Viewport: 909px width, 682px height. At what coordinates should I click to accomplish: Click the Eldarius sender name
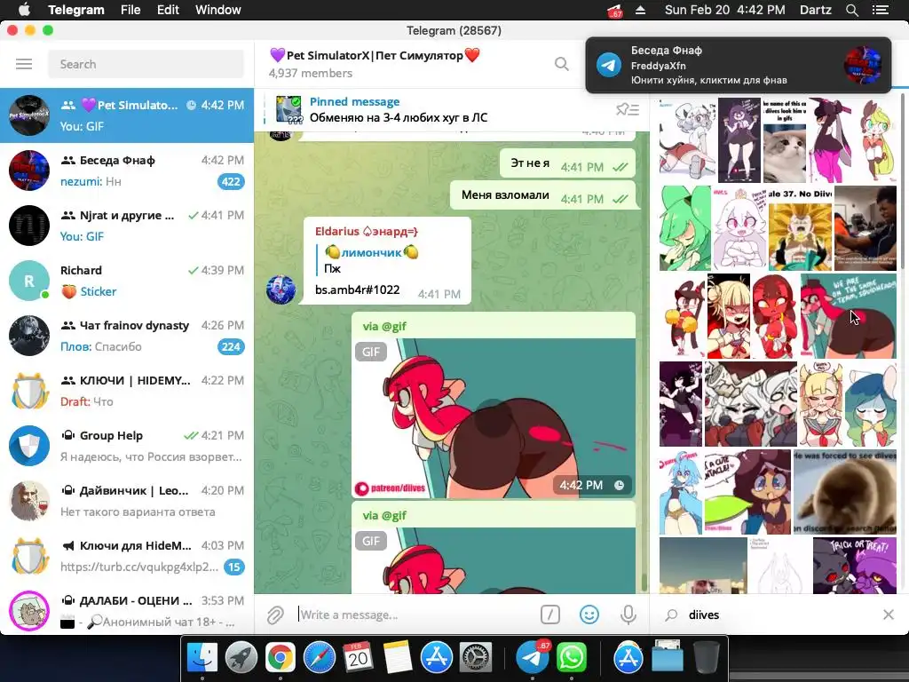point(367,232)
